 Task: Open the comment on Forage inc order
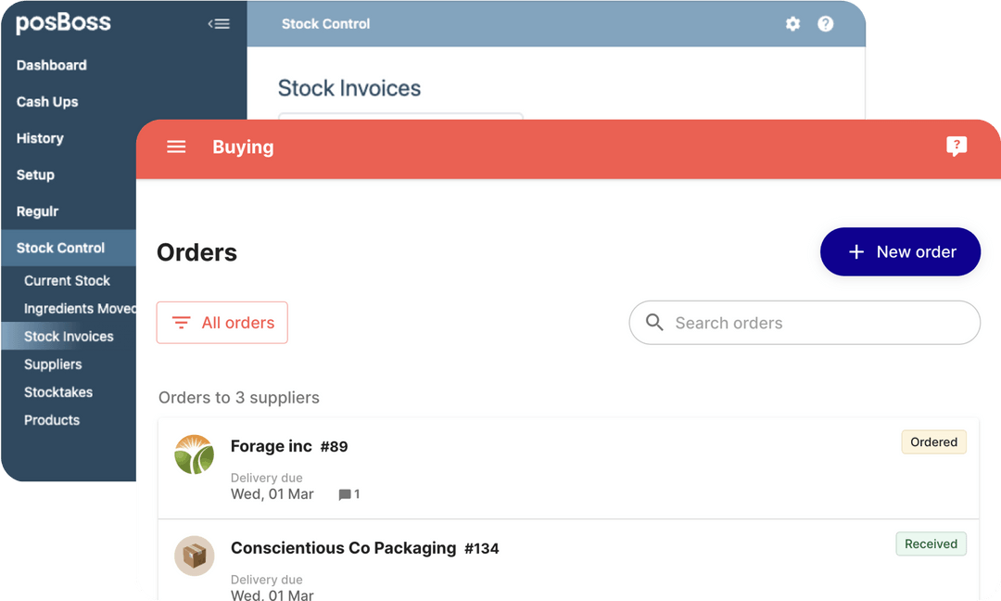[349, 494]
